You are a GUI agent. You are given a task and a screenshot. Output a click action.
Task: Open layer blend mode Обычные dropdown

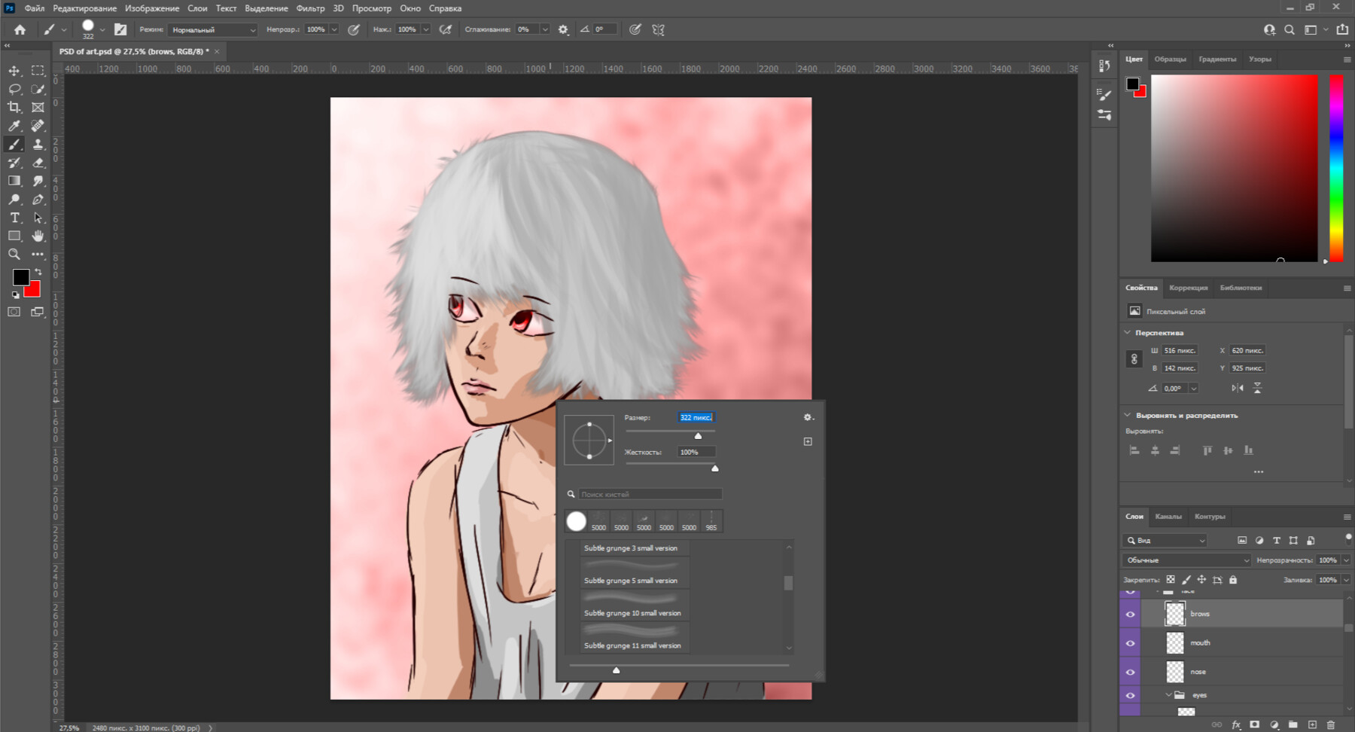1187,560
